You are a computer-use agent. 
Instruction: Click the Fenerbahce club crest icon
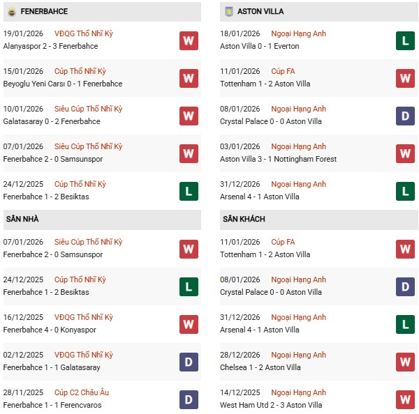tap(11, 11)
